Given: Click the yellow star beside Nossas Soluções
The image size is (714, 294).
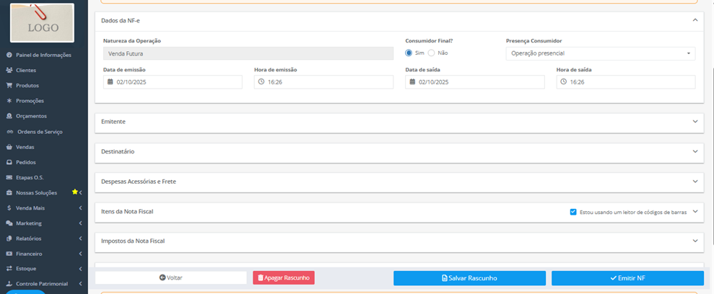Looking at the screenshot, I should [74, 192].
